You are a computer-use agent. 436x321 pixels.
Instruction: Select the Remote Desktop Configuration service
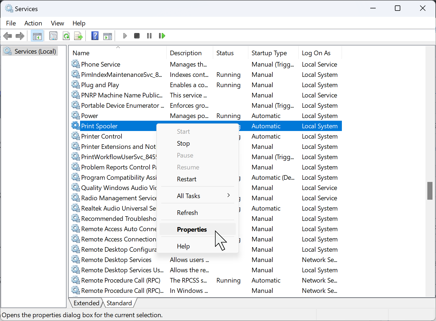pyautogui.click(x=114, y=249)
